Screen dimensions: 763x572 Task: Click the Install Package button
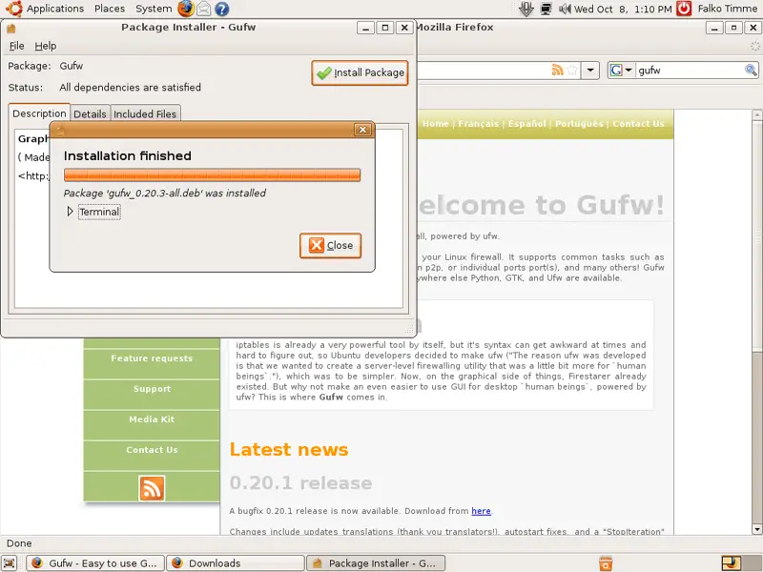(360, 72)
